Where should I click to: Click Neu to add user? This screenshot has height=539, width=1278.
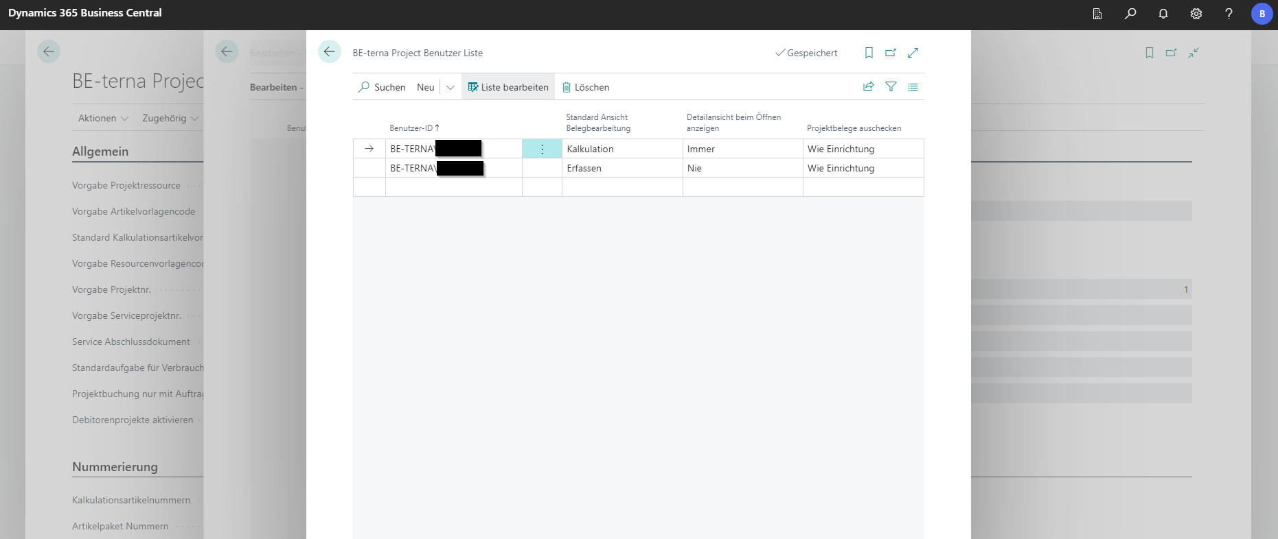pos(425,87)
